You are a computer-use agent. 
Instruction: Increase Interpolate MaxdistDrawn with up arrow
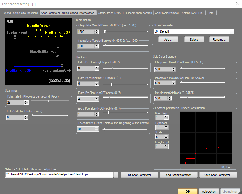click(96, 30)
